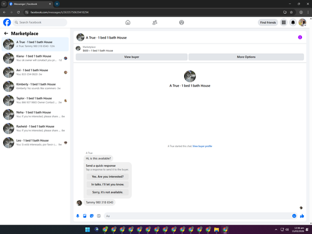Click the sender avatar beside 'Tammy 980 318 6543' message
The image size is (312, 234).
(x=79, y=203)
